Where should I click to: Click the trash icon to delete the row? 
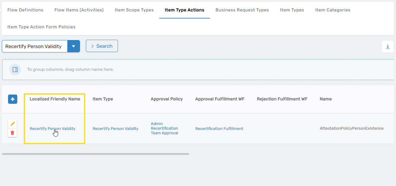(12, 133)
